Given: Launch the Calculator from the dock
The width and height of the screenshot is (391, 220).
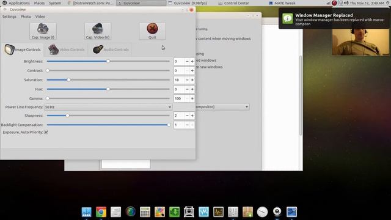Looking at the screenshot, I should coord(145,212).
